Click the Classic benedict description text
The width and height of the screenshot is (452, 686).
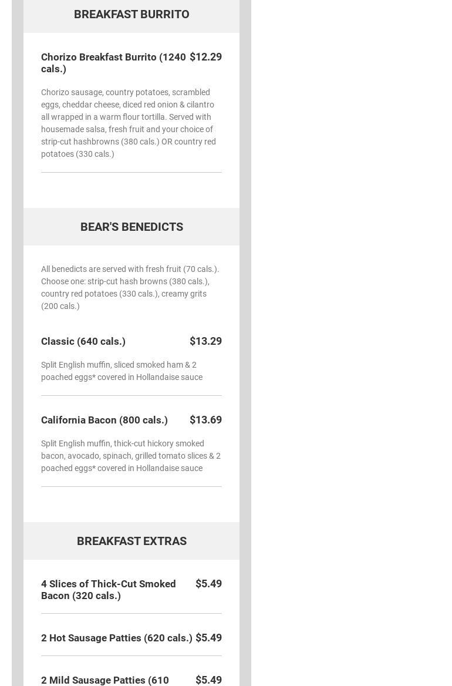pyautogui.click(x=122, y=371)
